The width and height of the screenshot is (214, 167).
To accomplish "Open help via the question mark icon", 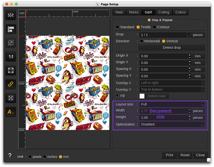I will (10, 155).
